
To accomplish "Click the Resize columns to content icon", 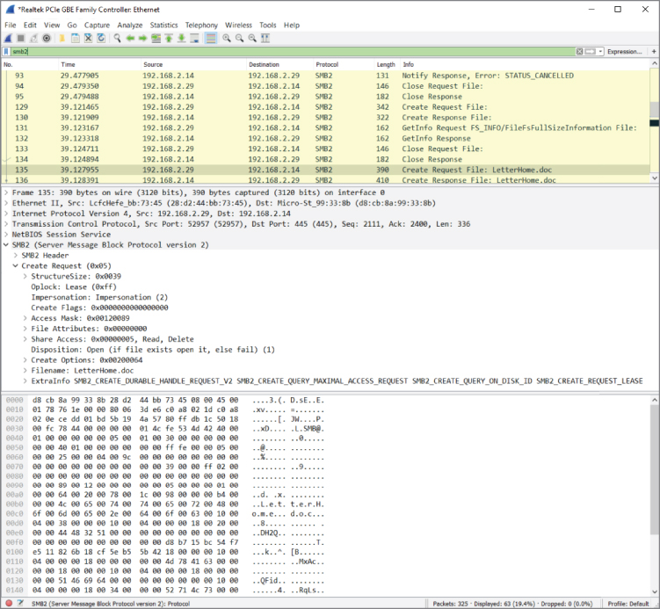I will (x=265, y=39).
